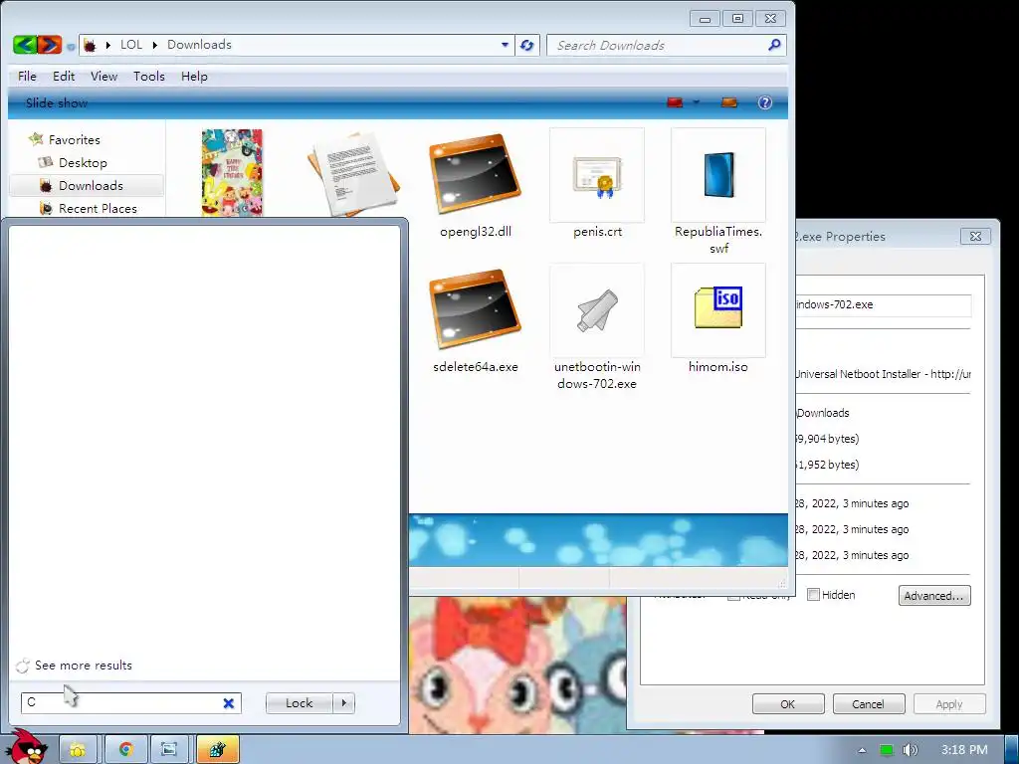Image resolution: width=1019 pixels, height=764 pixels.
Task: Switch to the highlighted orange taskbar app
Action: 217,750
